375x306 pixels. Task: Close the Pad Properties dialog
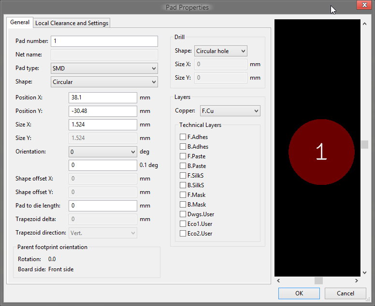pos(364,5)
